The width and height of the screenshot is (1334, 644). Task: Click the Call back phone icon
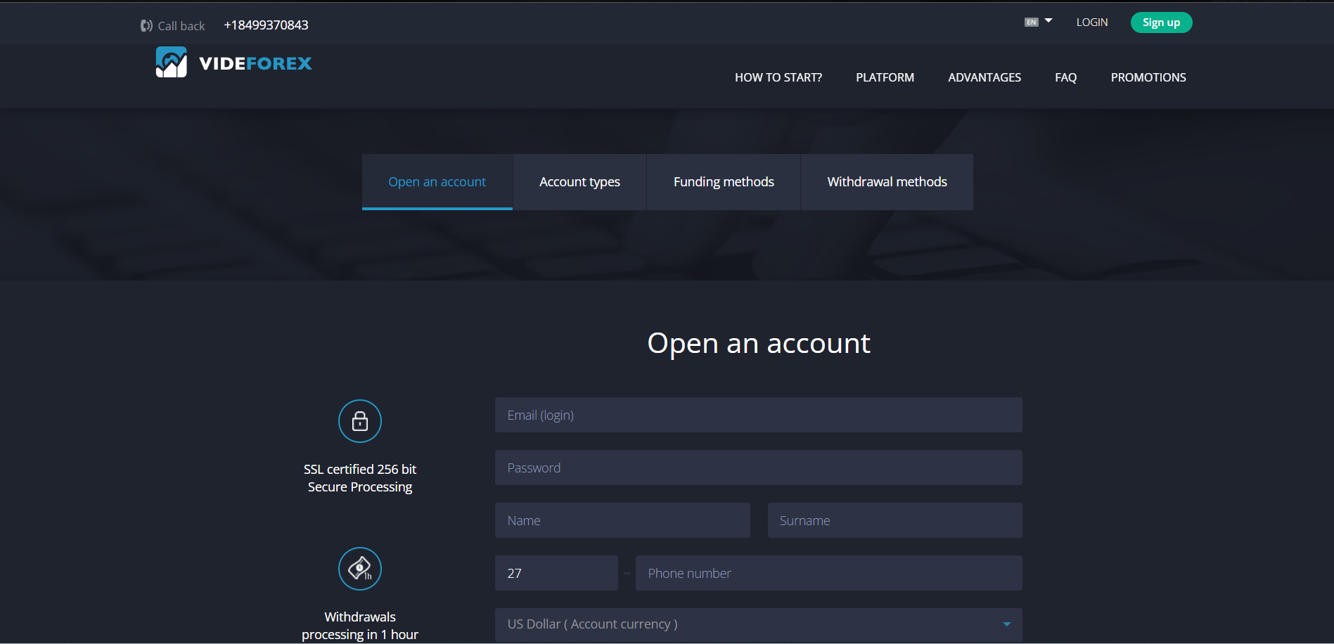click(x=146, y=25)
